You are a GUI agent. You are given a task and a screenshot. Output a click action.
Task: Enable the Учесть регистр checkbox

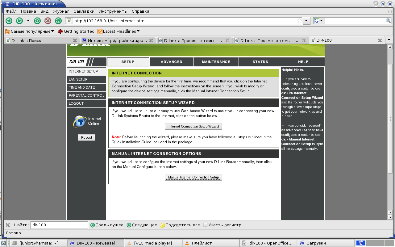point(205,225)
